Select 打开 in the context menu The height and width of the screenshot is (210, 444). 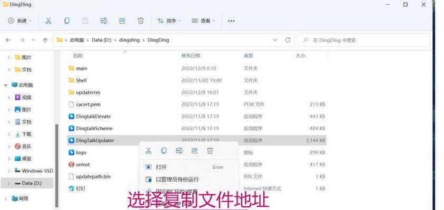[189, 167]
